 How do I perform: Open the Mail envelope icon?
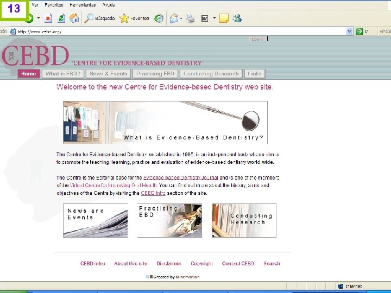point(174,18)
